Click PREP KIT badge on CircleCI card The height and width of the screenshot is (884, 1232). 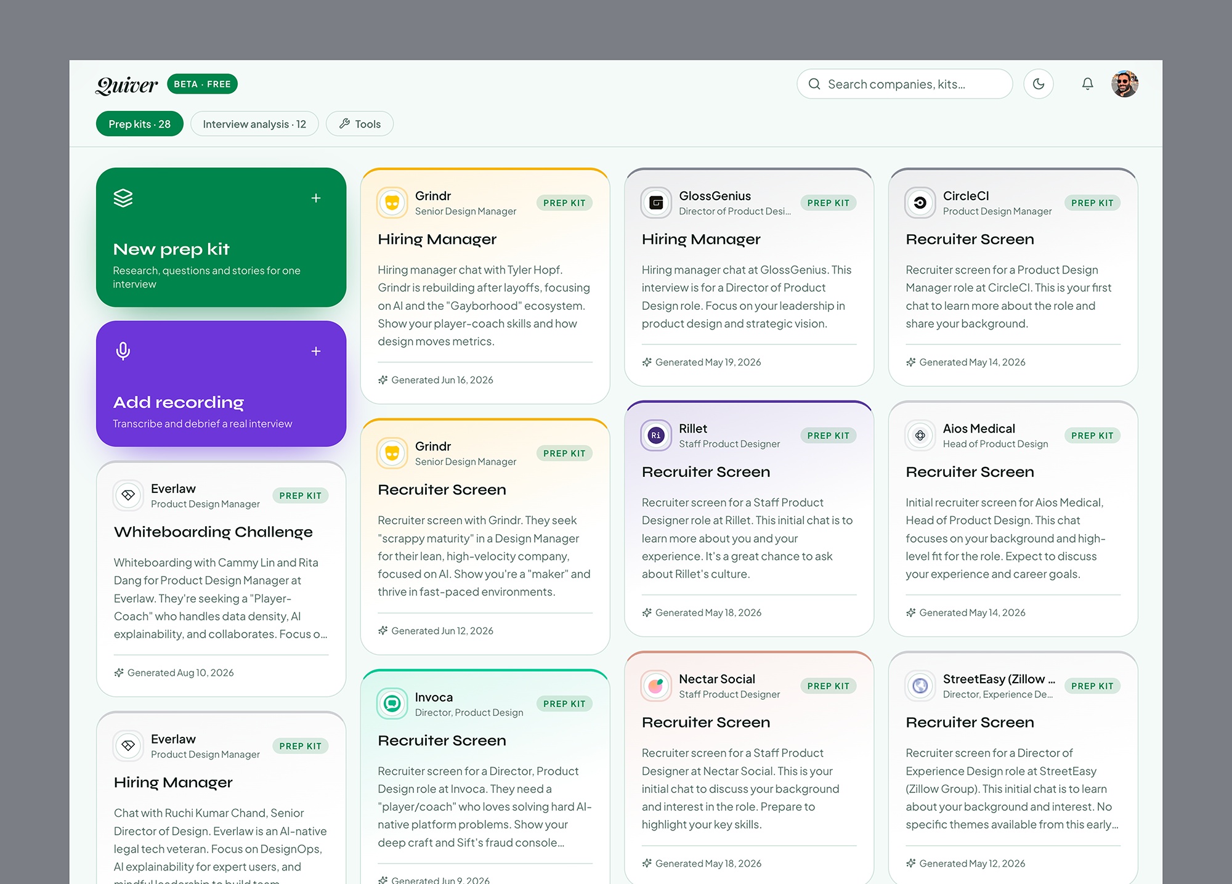pos(1092,203)
